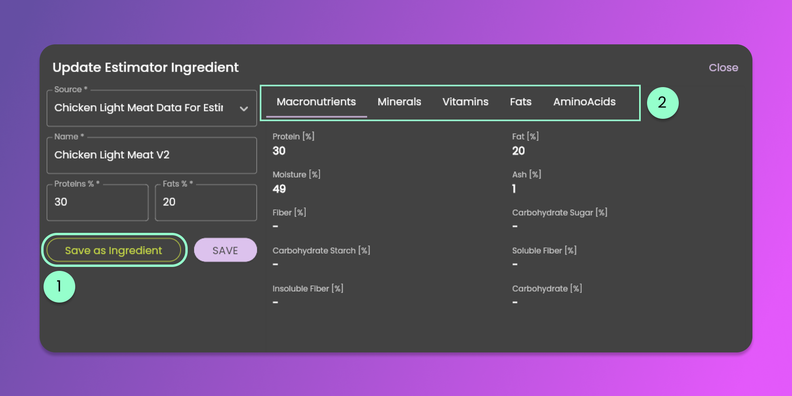This screenshot has width=792, height=396.
Task: Show the AminoAcids tab
Action: point(584,102)
